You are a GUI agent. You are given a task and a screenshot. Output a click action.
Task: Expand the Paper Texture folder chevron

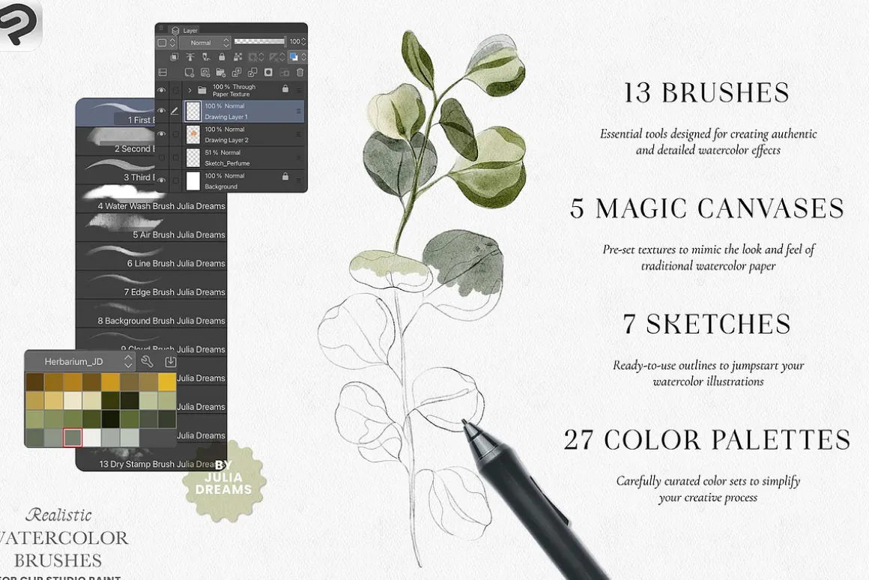coord(190,90)
